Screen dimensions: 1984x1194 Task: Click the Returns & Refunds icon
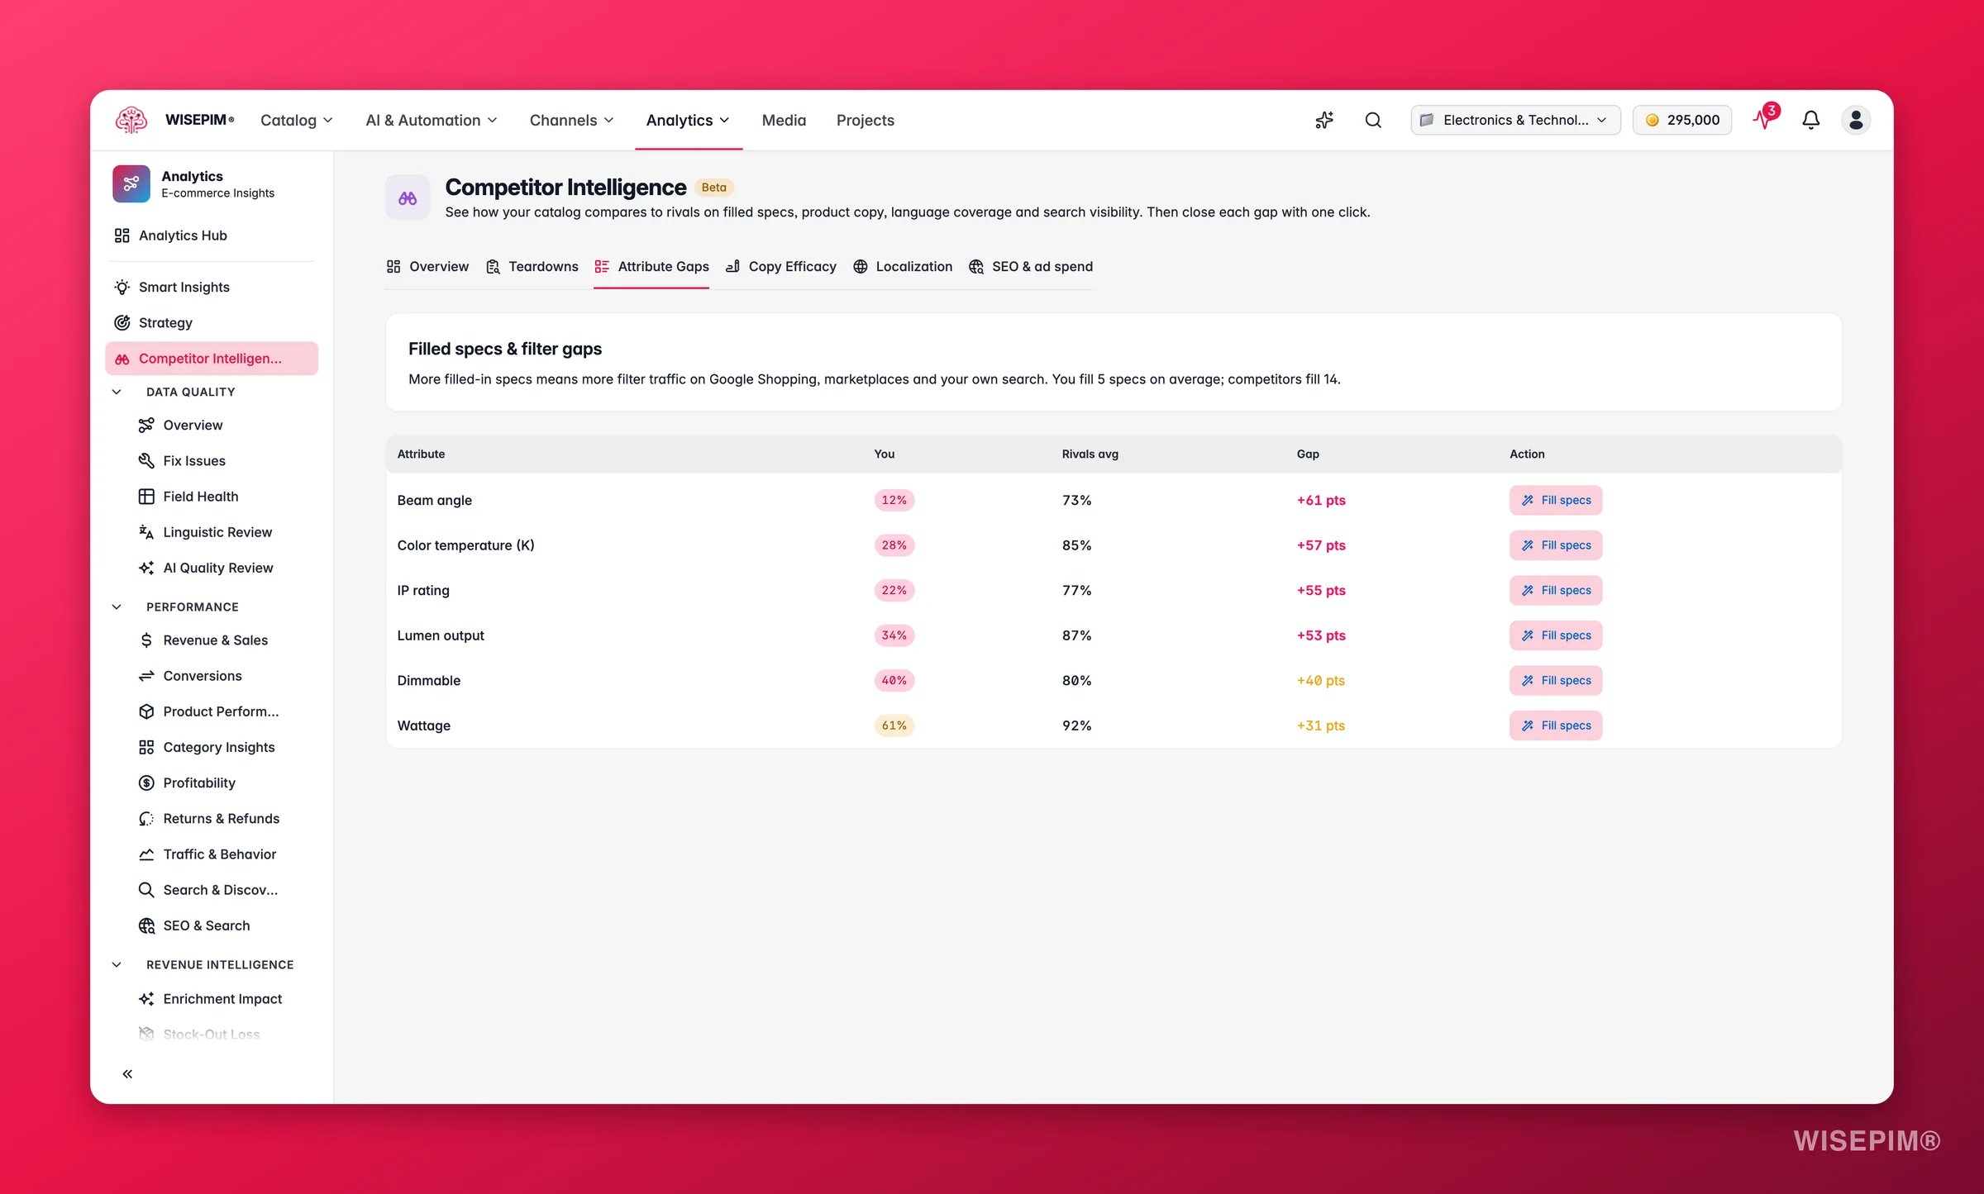(146, 818)
